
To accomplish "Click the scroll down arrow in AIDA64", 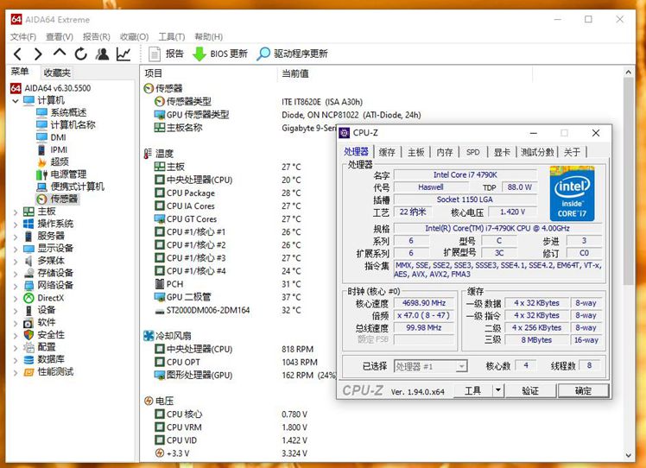I will tap(628, 455).
